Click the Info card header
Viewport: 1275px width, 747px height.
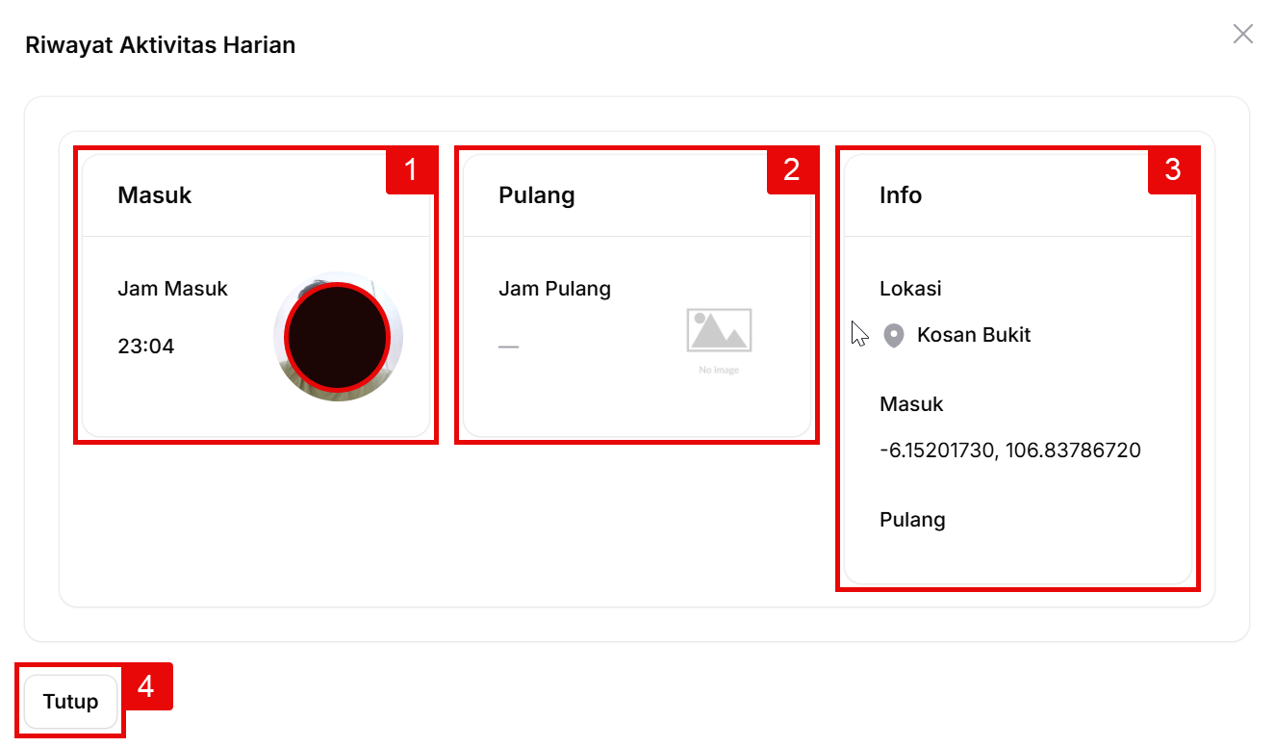pos(901,195)
